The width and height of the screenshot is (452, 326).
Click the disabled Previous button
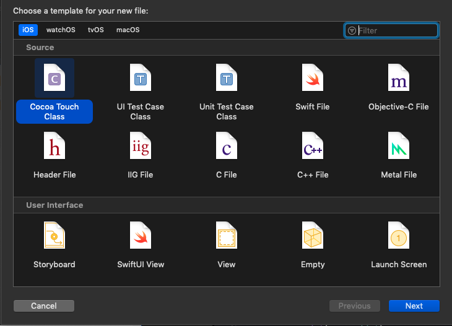(x=355, y=306)
